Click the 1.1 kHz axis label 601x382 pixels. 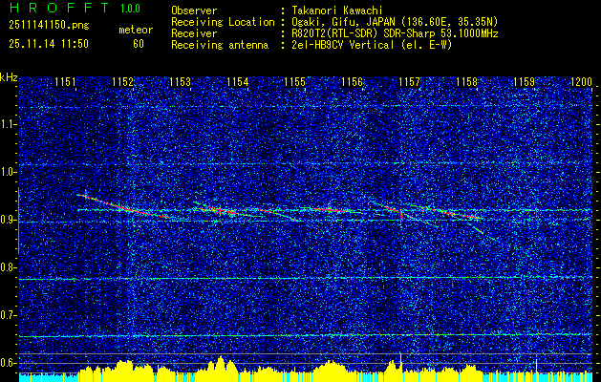click(x=8, y=124)
